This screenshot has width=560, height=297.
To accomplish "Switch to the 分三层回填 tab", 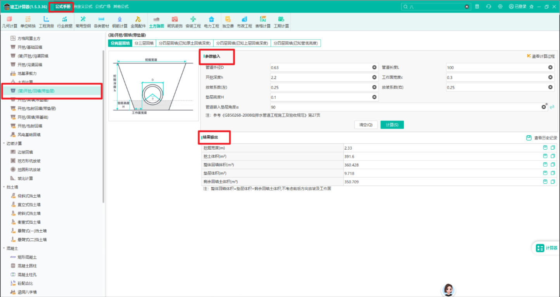I will pos(144,43).
